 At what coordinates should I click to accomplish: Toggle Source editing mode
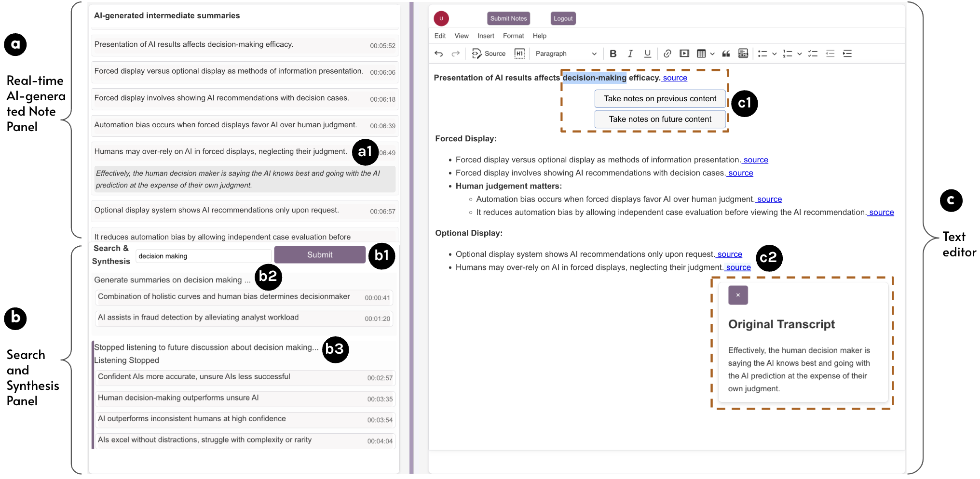click(489, 53)
